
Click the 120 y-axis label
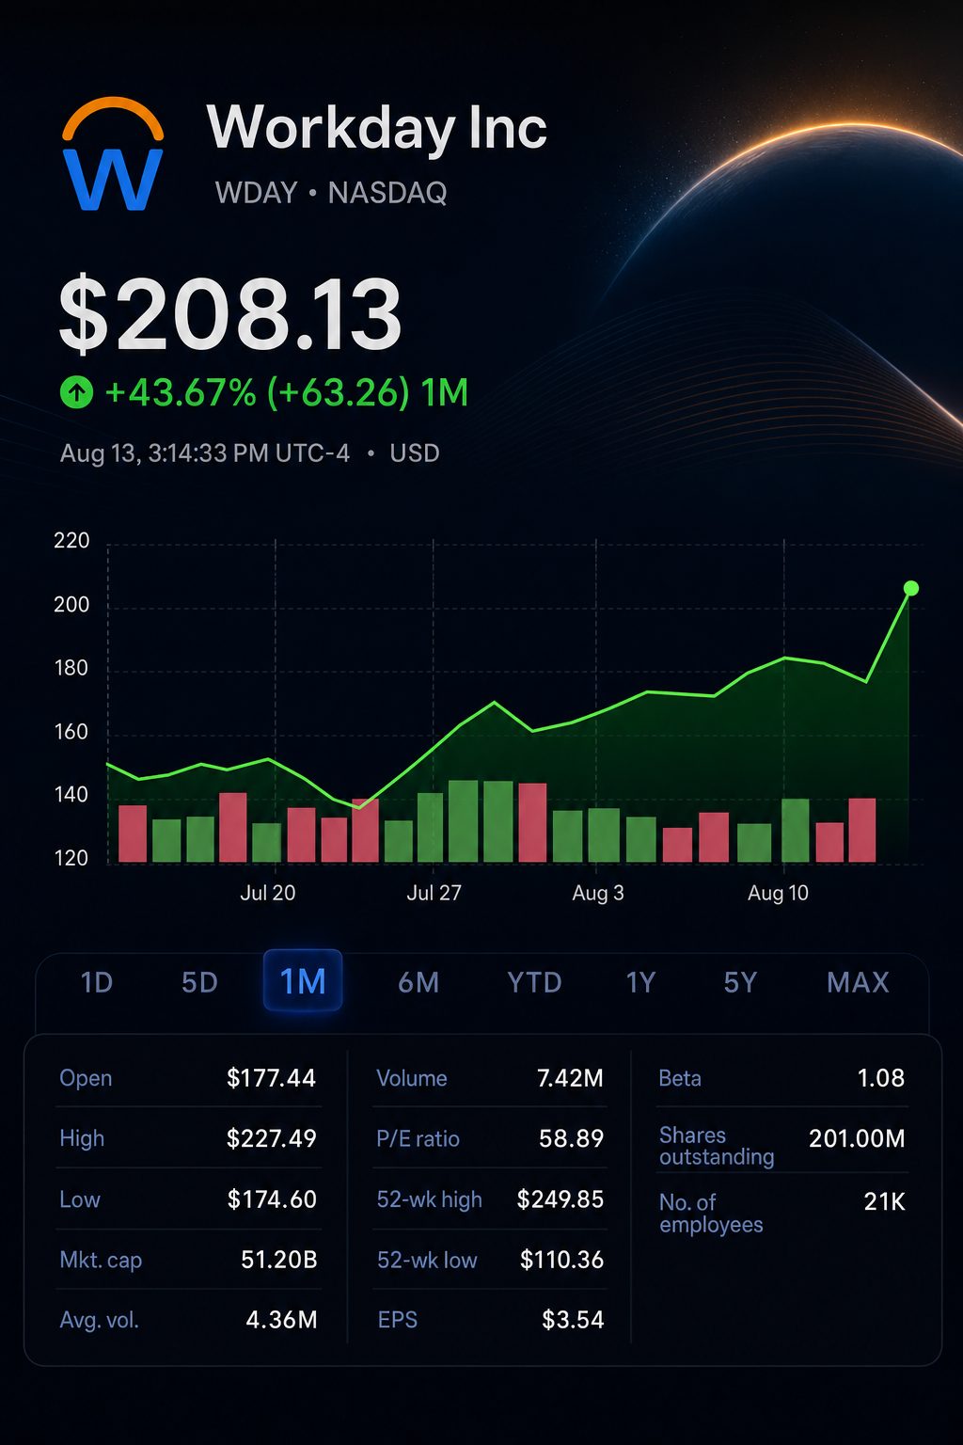pyautogui.click(x=71, y=858)
